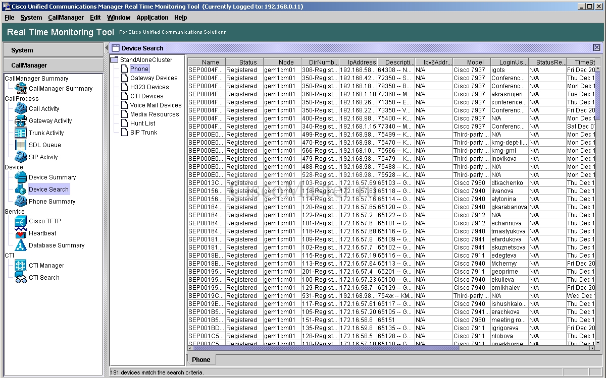Select the login user cell 'tmastyukova'
This screenshot has width=606, height=378.
click(x=510, y=231)
